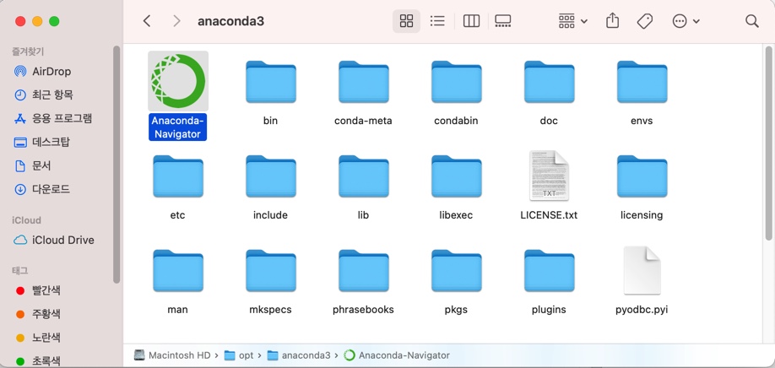The height and width of the screenshot is (368, 775).
Task: Click the tag toolbar icon
Action: tap(644, 21)
